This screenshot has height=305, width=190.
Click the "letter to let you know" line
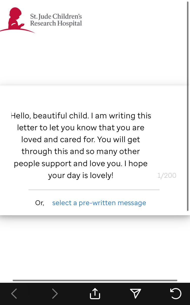81,127
